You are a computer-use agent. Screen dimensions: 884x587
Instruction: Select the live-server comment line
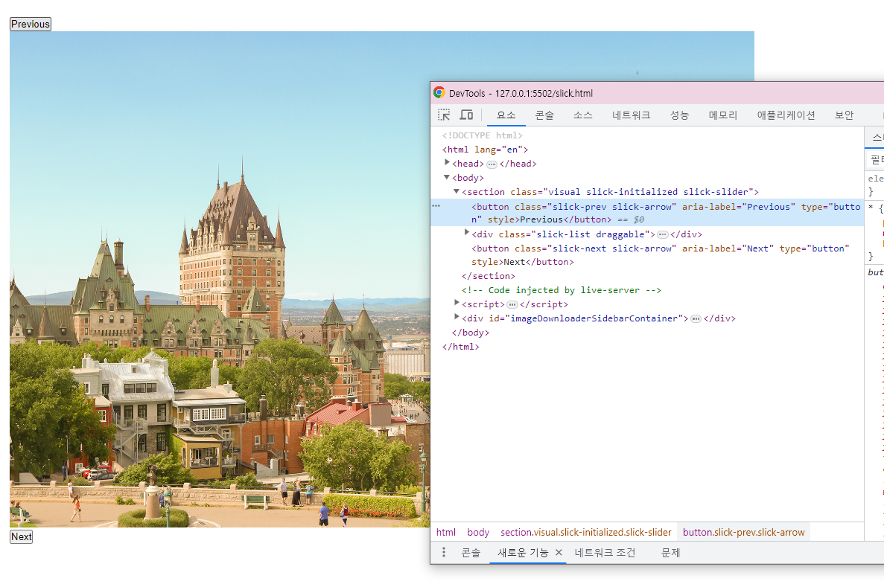[x=561, y=290]
